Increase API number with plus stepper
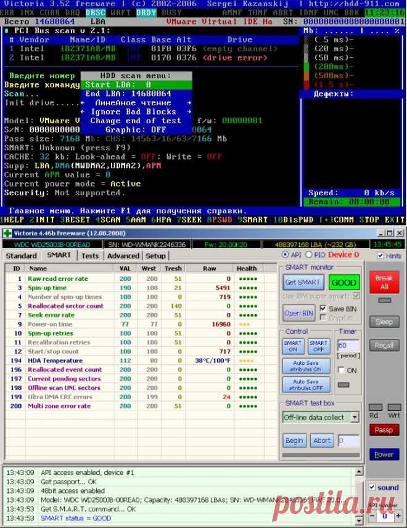The width and height of the screenshot is (407, 528). (x=398, y=516)
